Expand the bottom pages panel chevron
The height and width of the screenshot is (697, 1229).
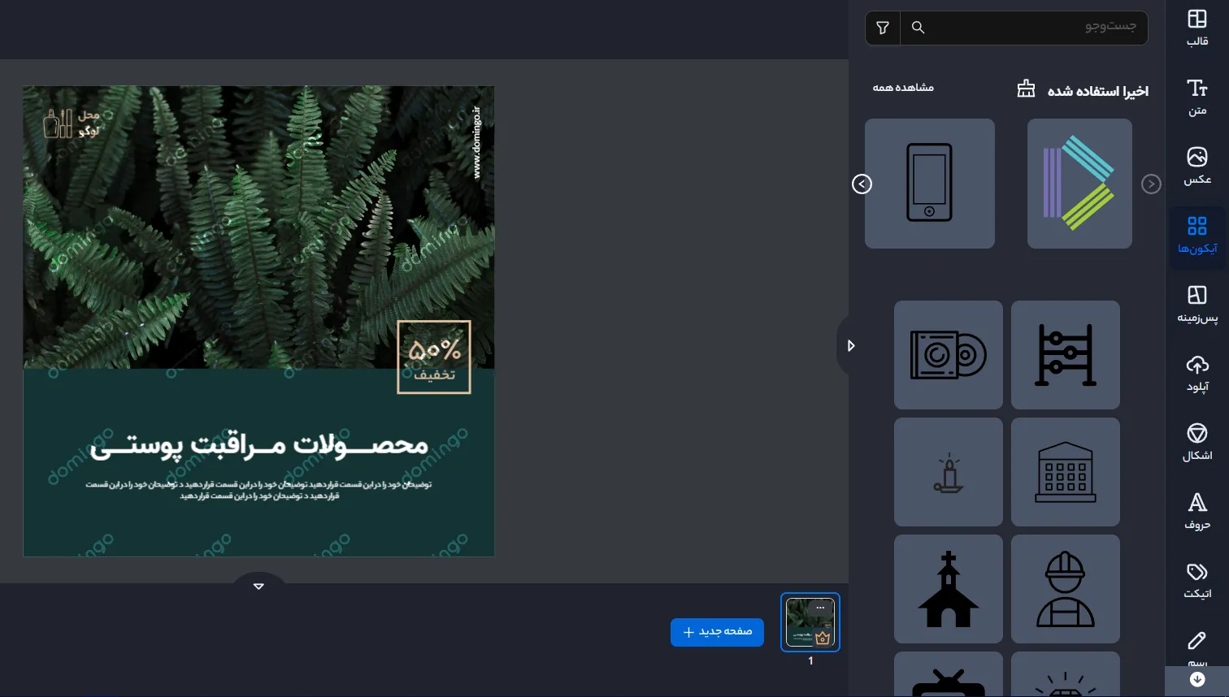click(x=258, y=585)
